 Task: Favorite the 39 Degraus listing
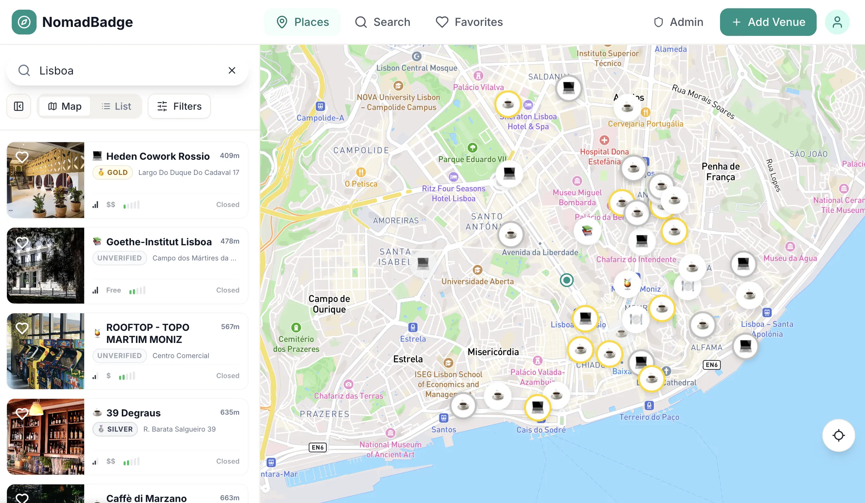click(22, 413)
